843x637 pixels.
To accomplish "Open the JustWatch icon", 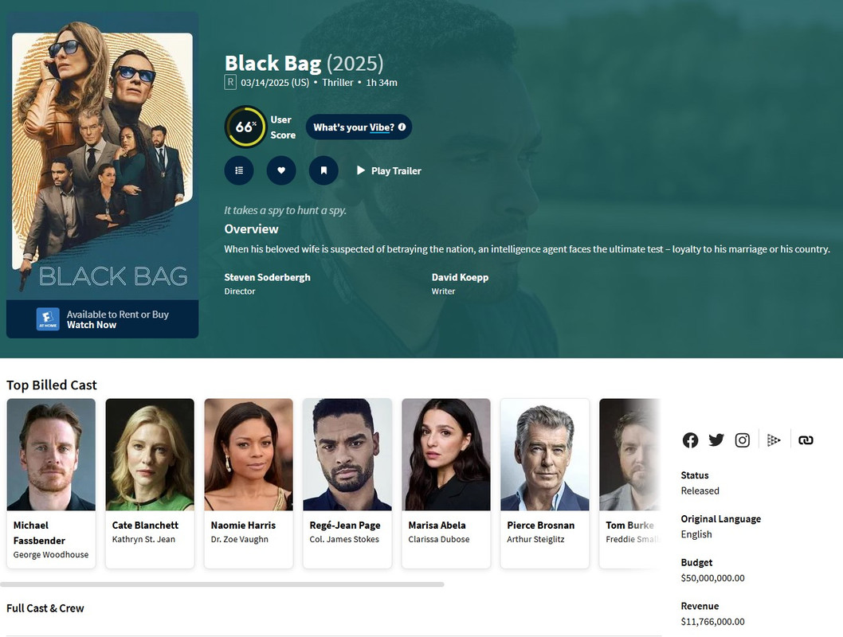I will (x=774, y=440).
